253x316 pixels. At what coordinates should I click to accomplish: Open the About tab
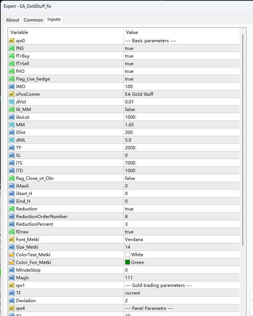tap(12, 20)
